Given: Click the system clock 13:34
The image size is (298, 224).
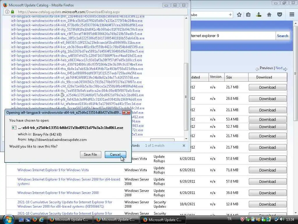Looking at the screenshot, I should tap(290, 219).
